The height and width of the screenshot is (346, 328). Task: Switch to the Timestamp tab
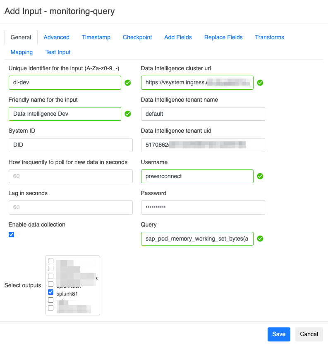96,37
